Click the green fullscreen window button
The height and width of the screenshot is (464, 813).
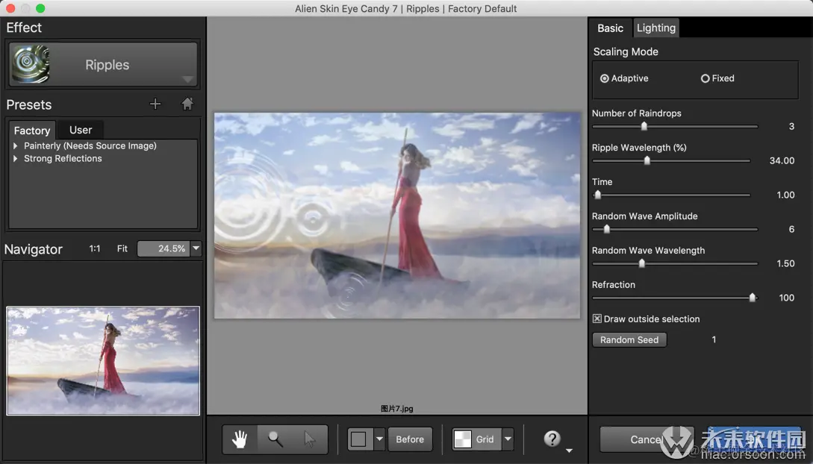click(40, 8)
